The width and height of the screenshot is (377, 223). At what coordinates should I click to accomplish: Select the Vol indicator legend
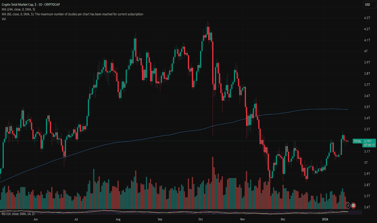click(4, 19)
